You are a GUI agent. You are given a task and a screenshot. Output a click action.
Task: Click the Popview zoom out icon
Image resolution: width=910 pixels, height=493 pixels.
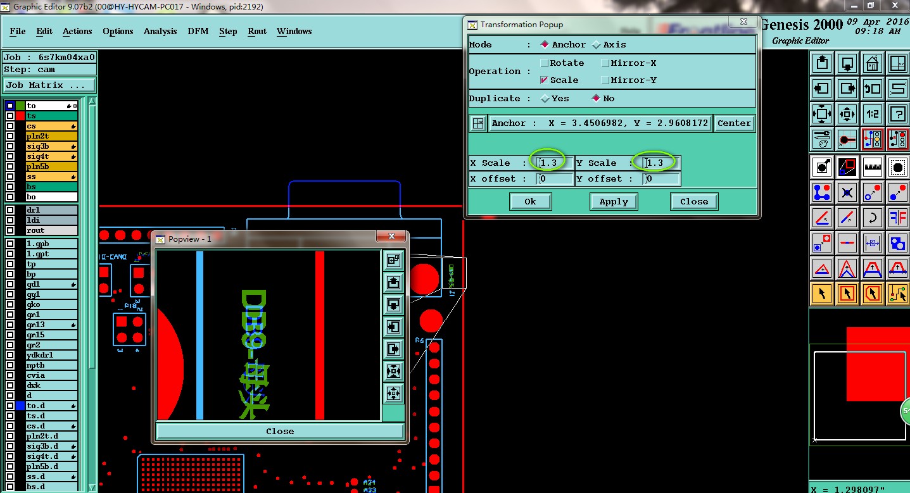point(393,394)
